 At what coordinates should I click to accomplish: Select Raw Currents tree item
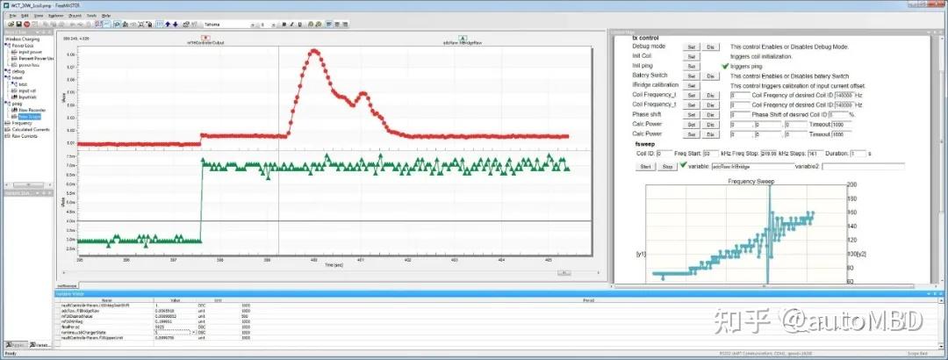click(25, 135)
